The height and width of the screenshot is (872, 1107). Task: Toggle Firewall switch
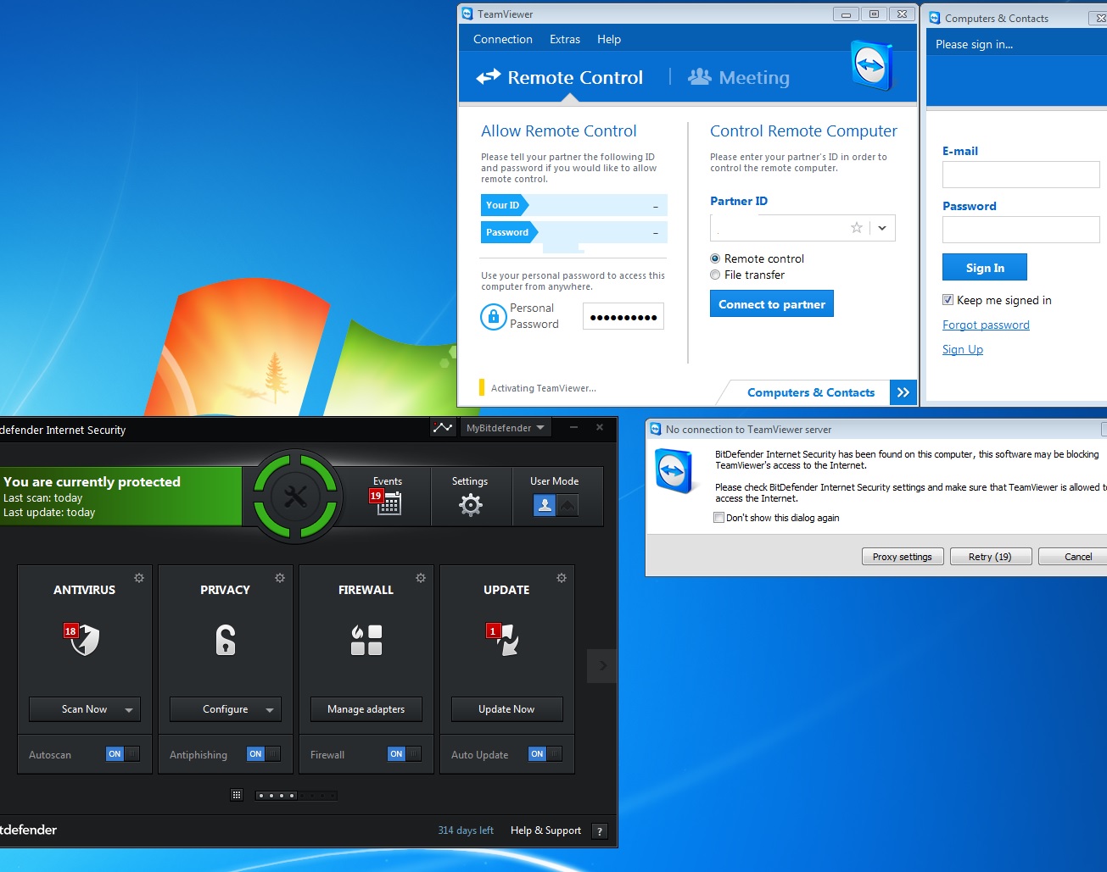coord(405,753)
